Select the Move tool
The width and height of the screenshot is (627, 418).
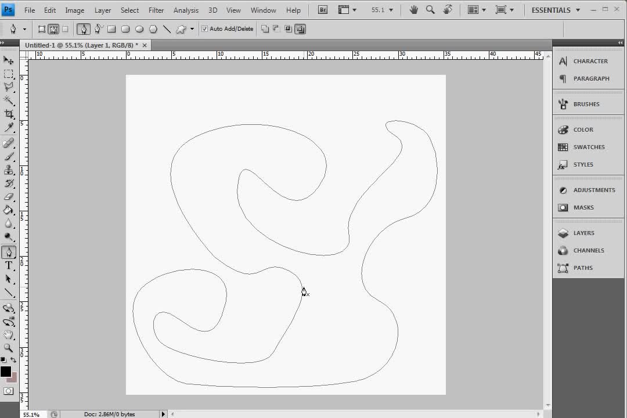(x=8, y=60)
